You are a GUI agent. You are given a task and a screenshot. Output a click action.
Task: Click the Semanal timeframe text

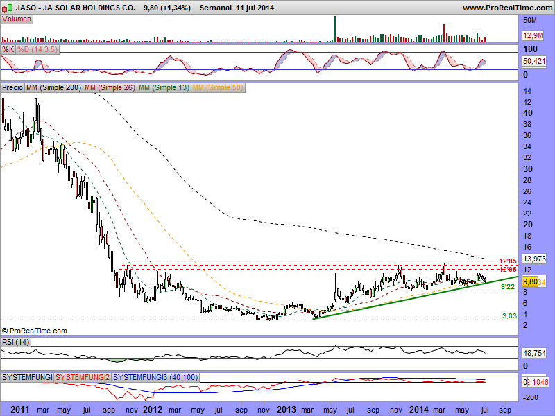(x=216, y=8)
